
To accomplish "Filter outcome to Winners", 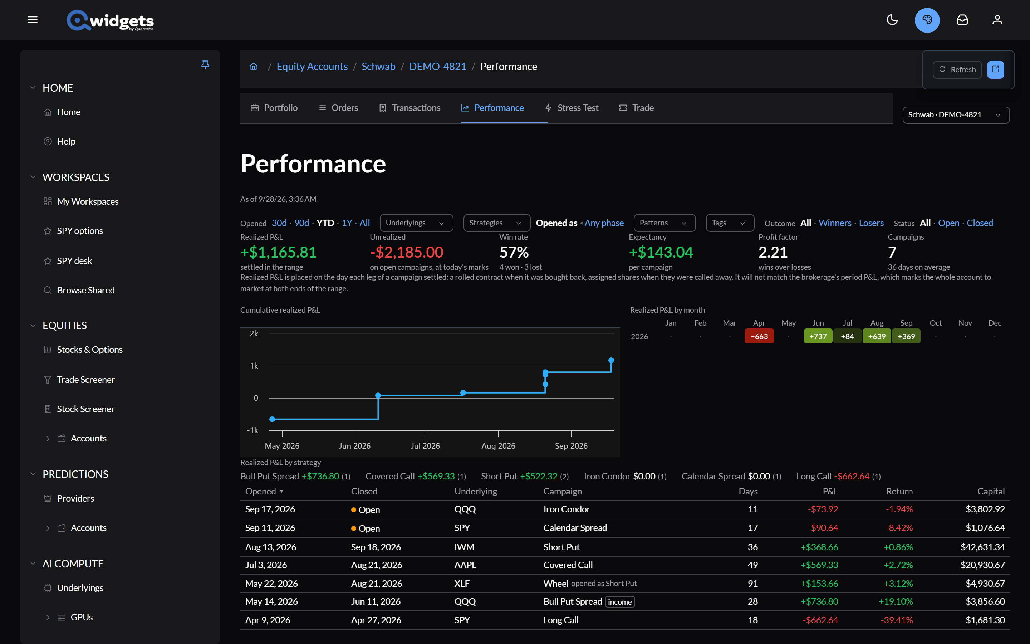I will click(835, 223).
